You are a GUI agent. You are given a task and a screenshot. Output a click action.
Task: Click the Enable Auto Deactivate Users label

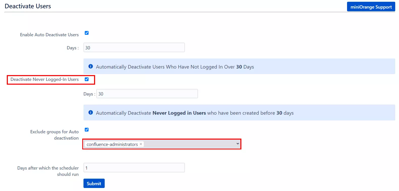tap(49, 35)
